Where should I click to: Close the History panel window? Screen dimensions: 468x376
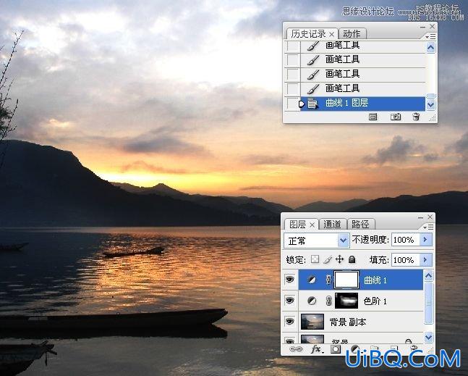(x=432, y=27)
